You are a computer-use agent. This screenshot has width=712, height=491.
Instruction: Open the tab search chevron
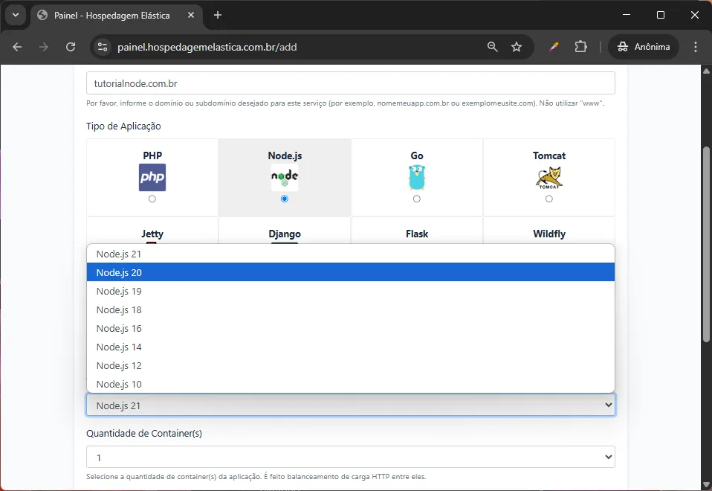point(16,15)
